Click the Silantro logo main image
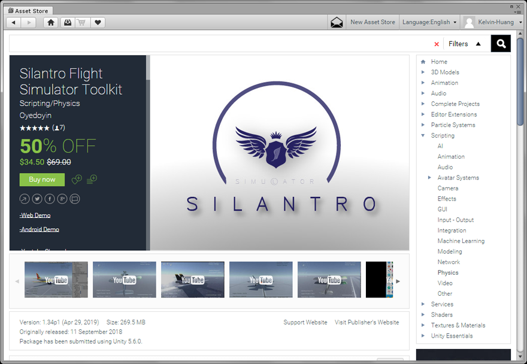This screenshot has width=527, height=364. [280, 153]
